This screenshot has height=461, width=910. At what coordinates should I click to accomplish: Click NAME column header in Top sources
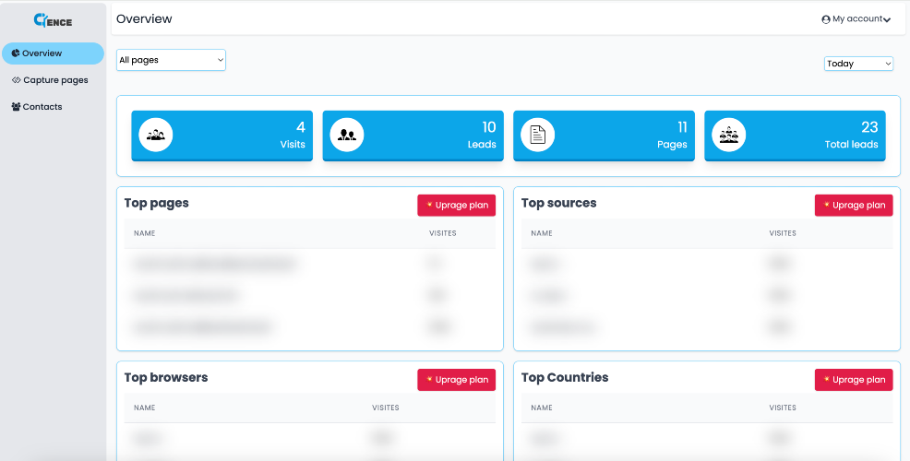tap(542, 233)
